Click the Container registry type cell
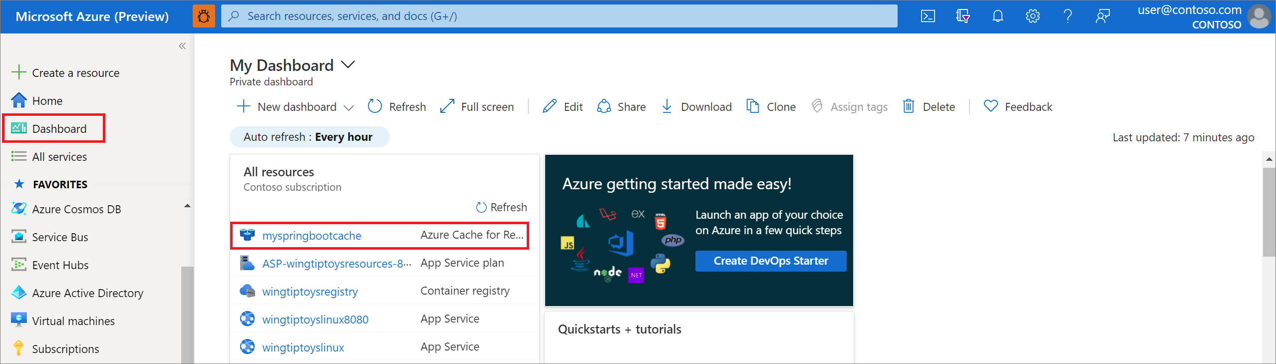Viewport: 1276px width, 364px height. [x=465, y=291]
